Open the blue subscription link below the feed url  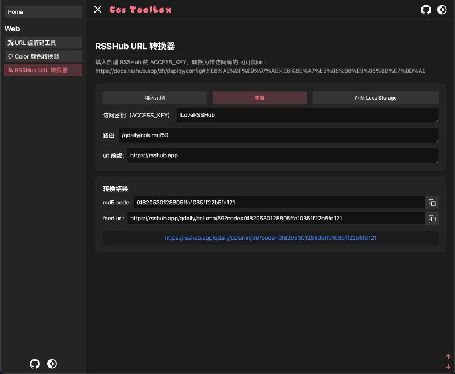(270, 238)
